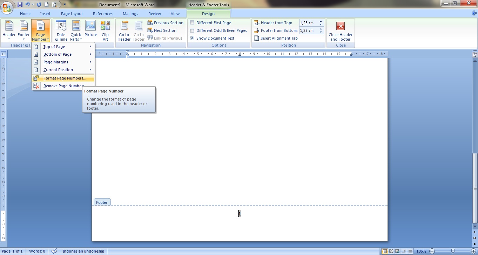This screenshot has width=478, height=255.
Task: Open zoom dialog via 106% level
Action: click(421, 251)
